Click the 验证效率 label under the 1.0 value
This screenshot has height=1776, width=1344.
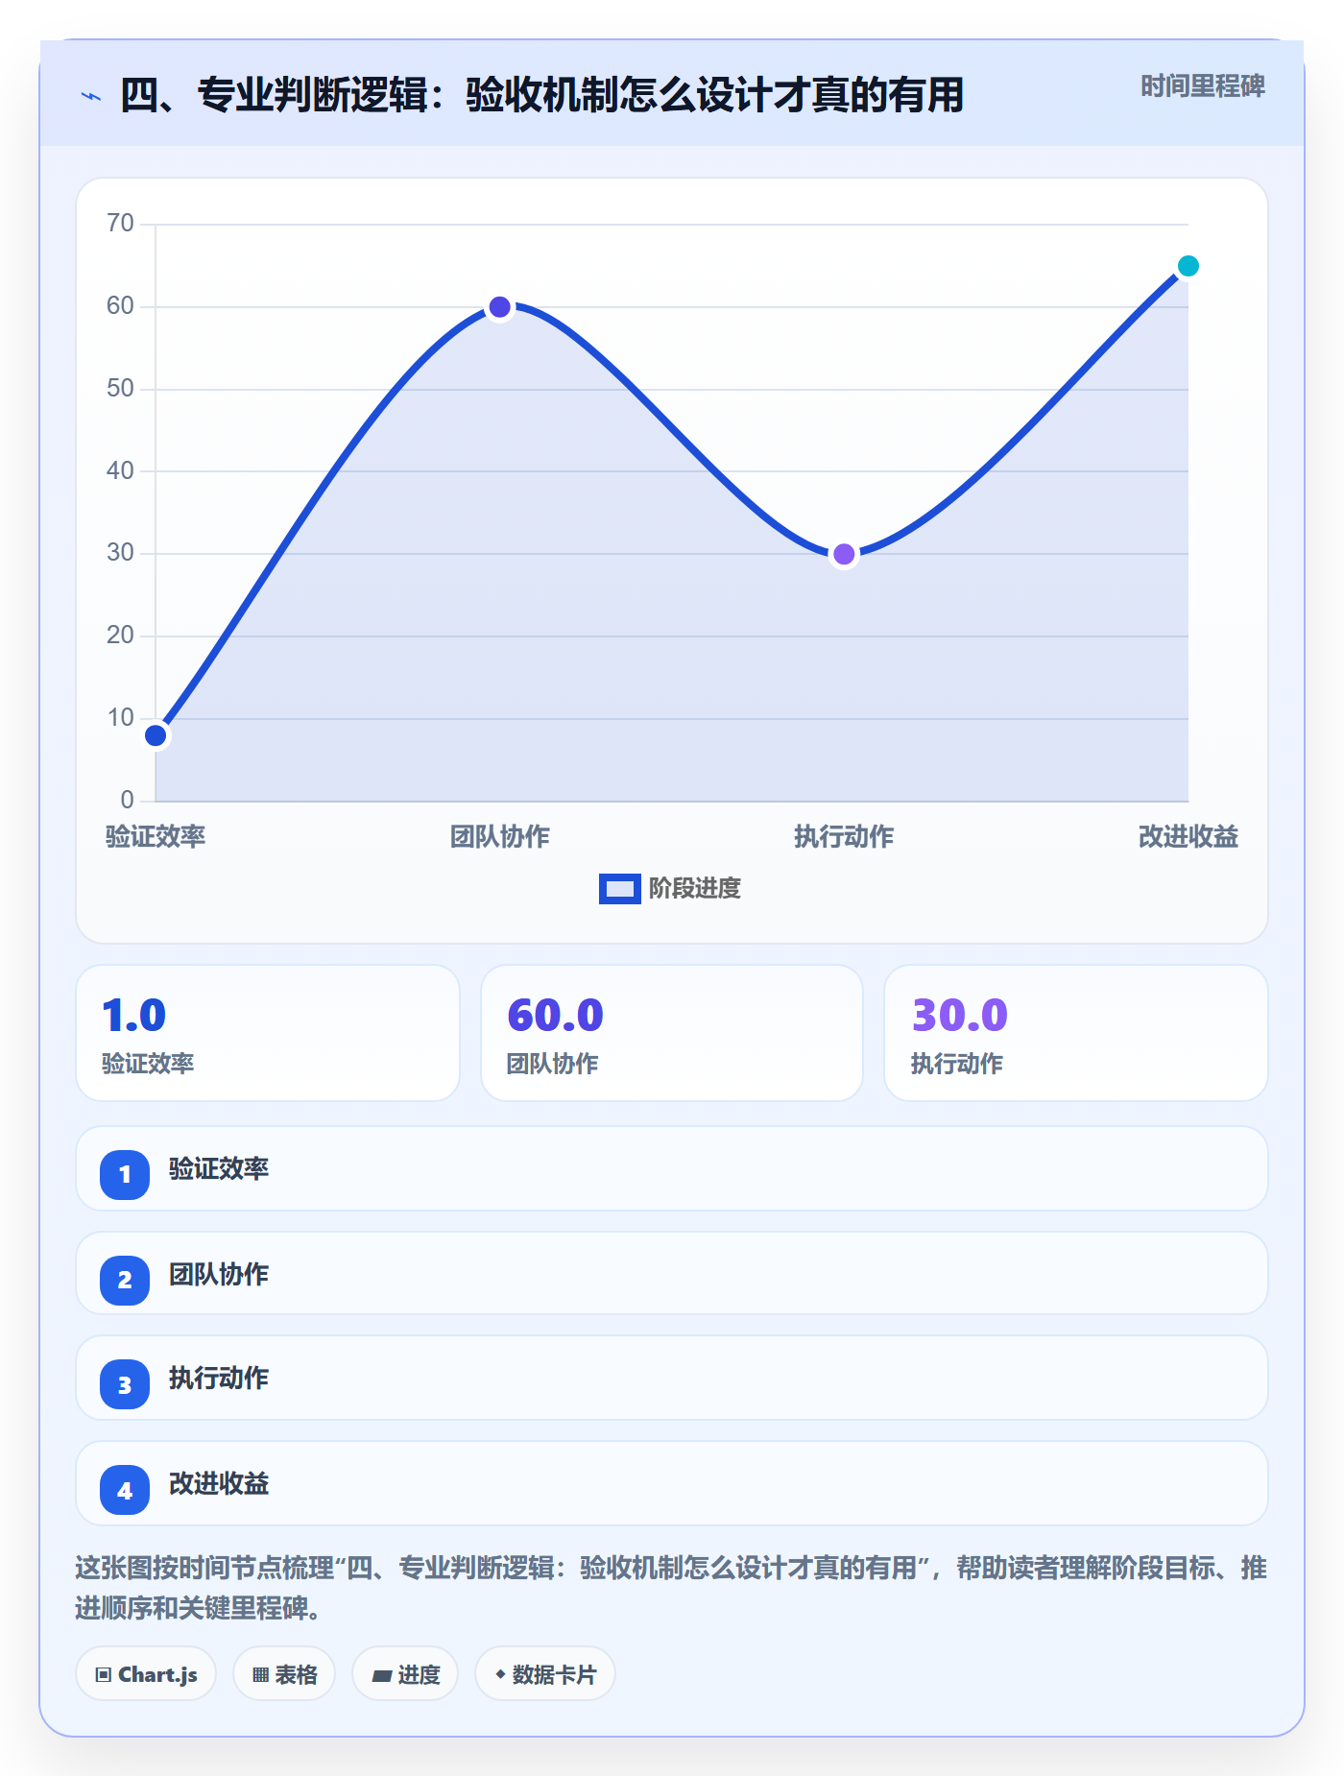148,1064
